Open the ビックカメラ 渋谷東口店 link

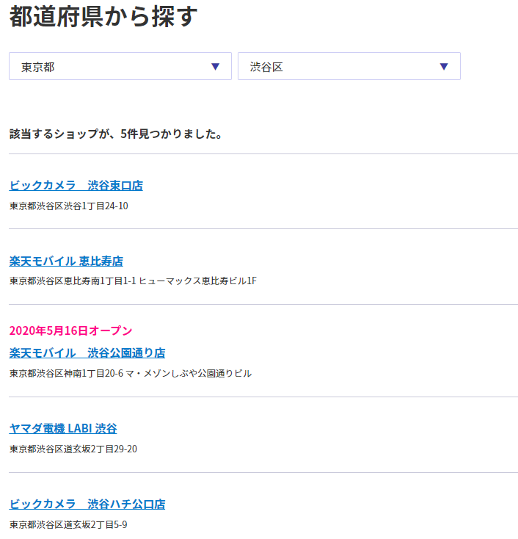76,186
